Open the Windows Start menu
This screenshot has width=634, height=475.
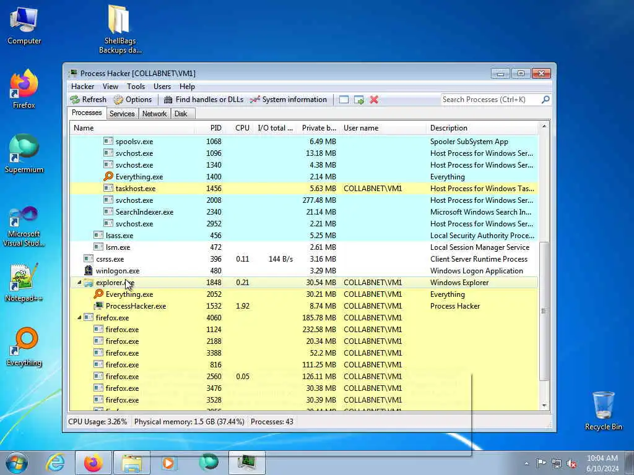(x=17, y=463)
